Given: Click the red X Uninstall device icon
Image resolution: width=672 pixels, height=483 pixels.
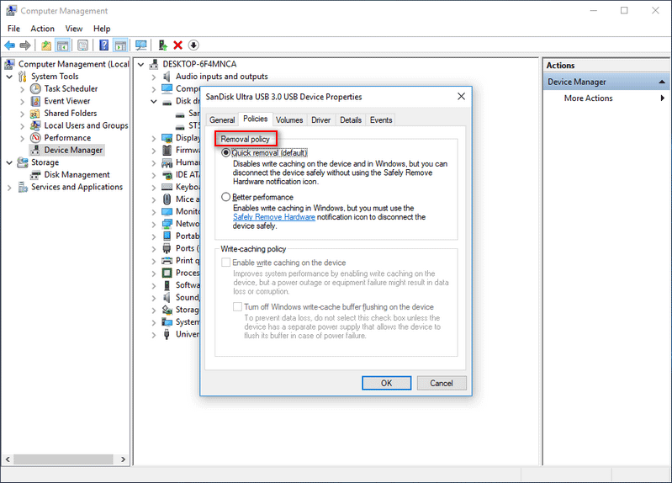Looking at the screenshot, I should pos(177,45).
